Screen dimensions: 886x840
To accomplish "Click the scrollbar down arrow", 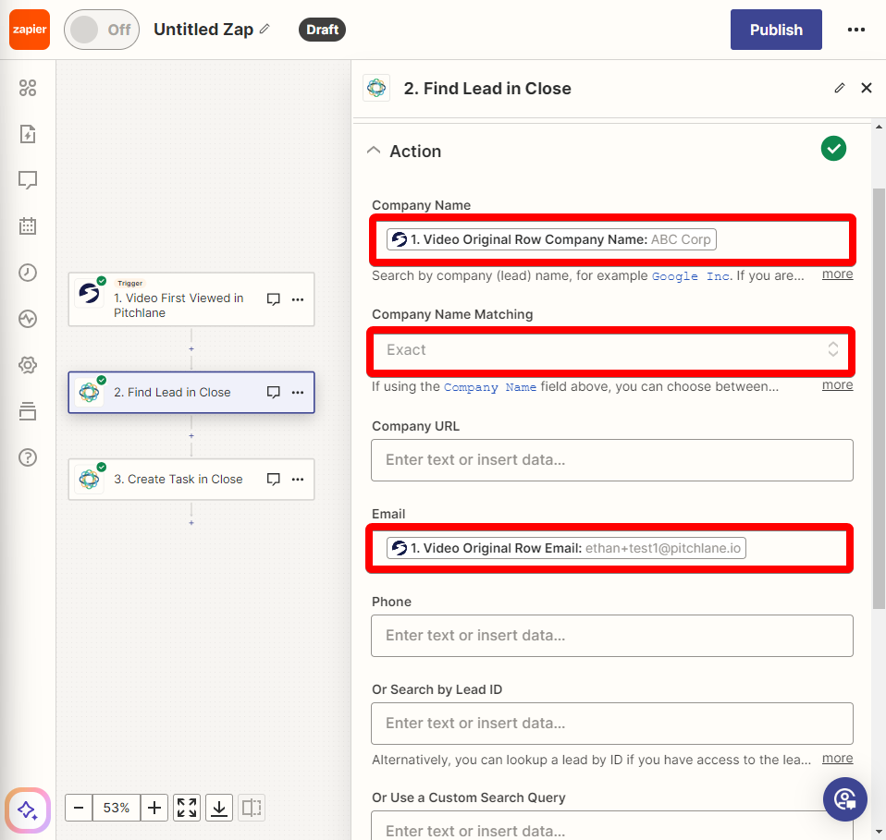I will (879, 832).
